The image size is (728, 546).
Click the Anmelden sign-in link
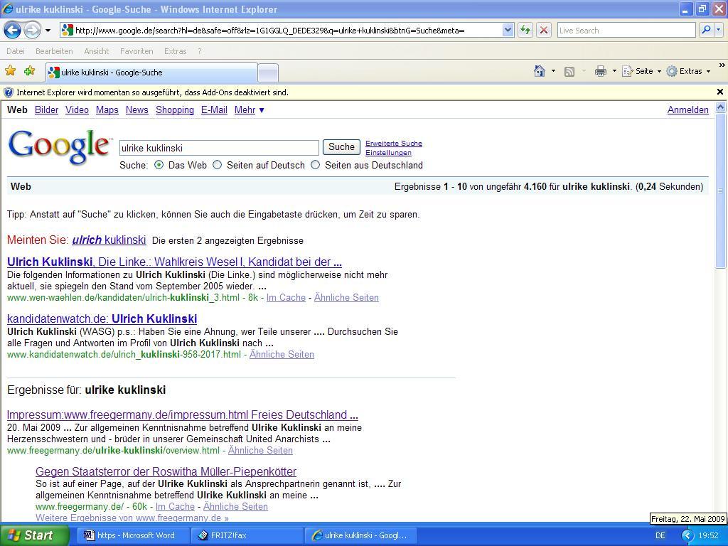coord(688,110)
